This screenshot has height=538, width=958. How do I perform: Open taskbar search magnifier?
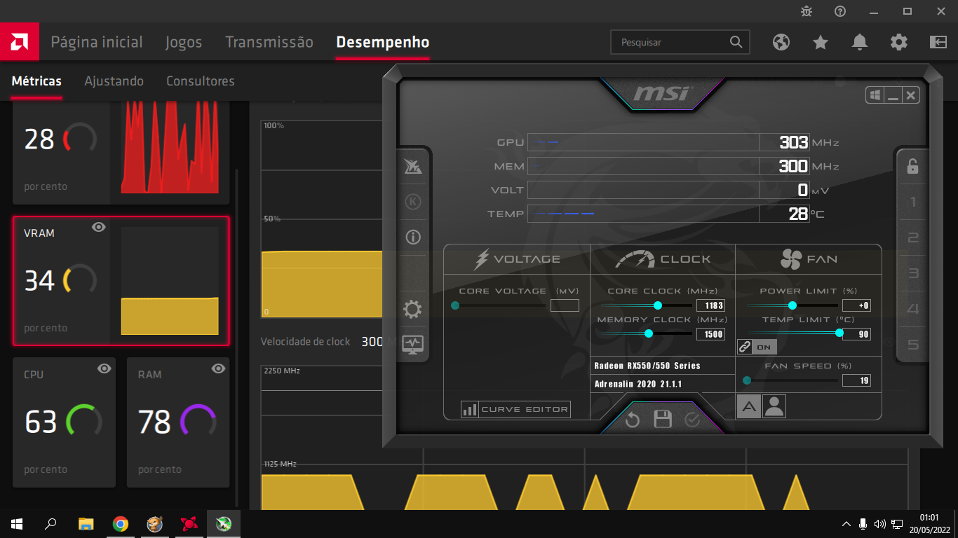click(x=51, y=523)
